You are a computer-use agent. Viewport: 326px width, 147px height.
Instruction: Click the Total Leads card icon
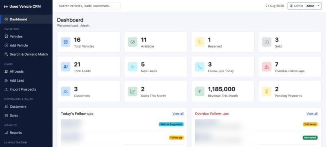pos(66,67)
